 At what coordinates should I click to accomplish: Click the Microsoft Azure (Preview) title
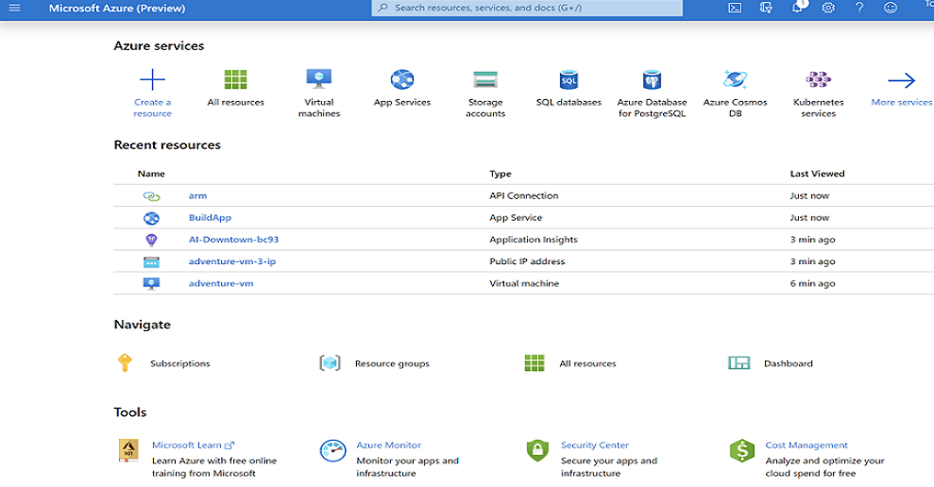click(117, 8)
